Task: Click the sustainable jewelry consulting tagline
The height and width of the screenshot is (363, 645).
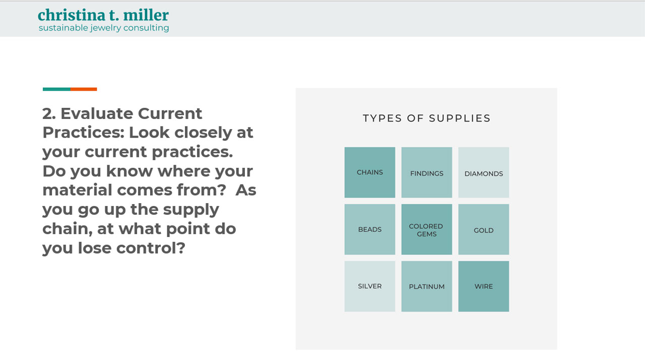Action: [x=104, y=28]
